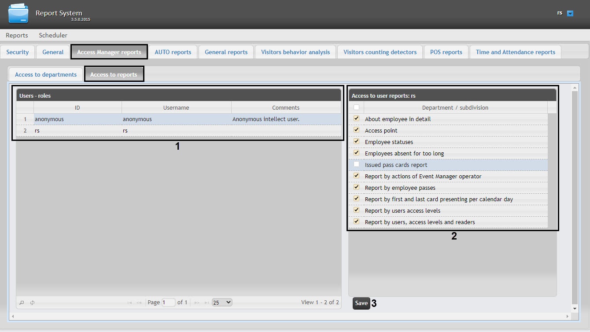
Task: Click the 'Access point' row text
Action: click(x=381, y=131)
